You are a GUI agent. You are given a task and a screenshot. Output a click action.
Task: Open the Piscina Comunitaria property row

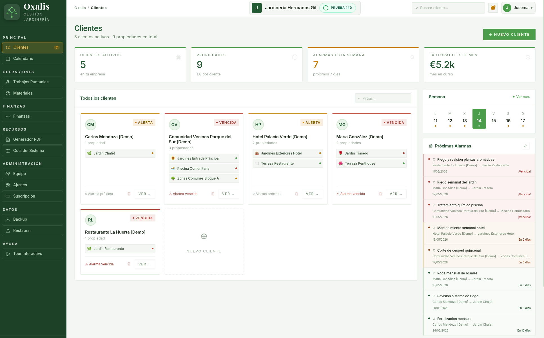pos(204,169)
